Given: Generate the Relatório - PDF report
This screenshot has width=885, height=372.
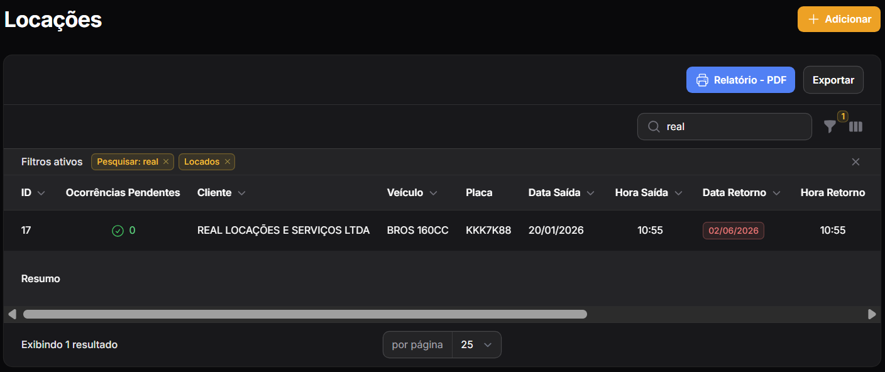Looking at the screenshot, I should click(741, 80).
